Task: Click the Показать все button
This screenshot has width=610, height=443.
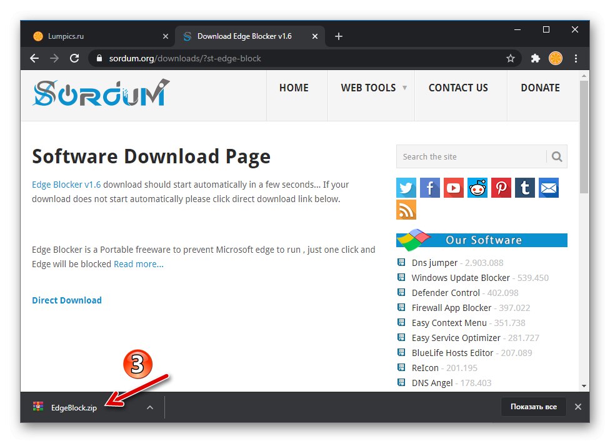Action: [x=533, y=407]
